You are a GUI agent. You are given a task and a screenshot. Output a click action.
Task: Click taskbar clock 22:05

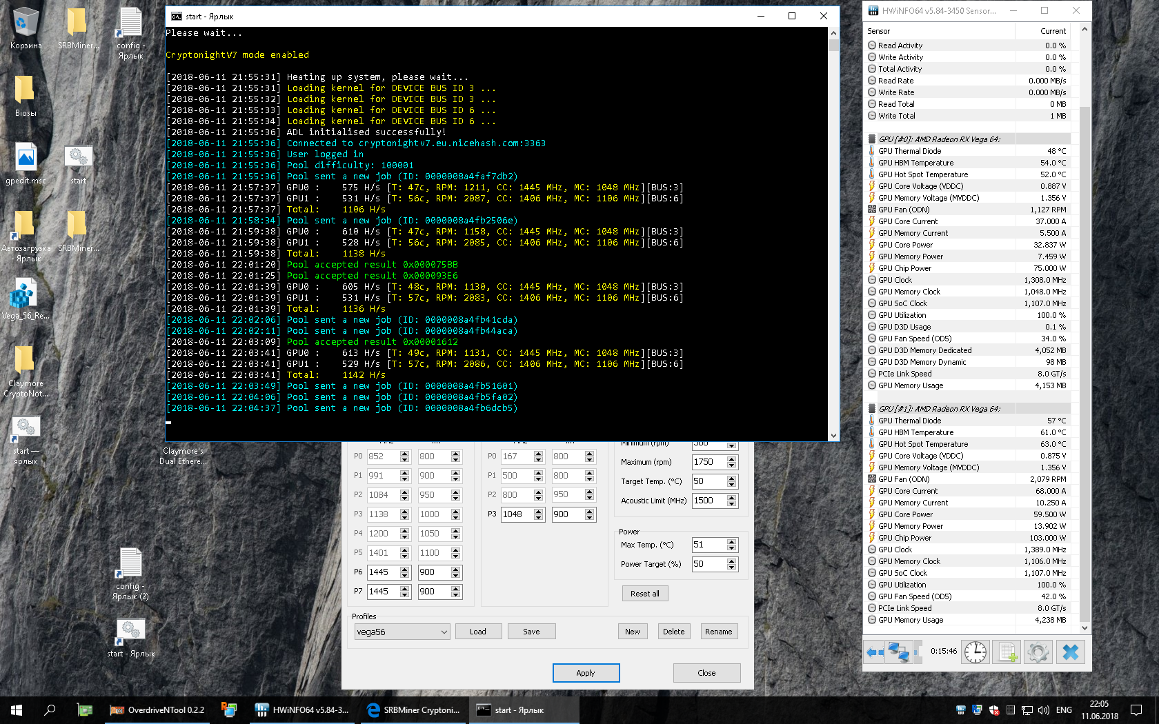click(1099, 710)
